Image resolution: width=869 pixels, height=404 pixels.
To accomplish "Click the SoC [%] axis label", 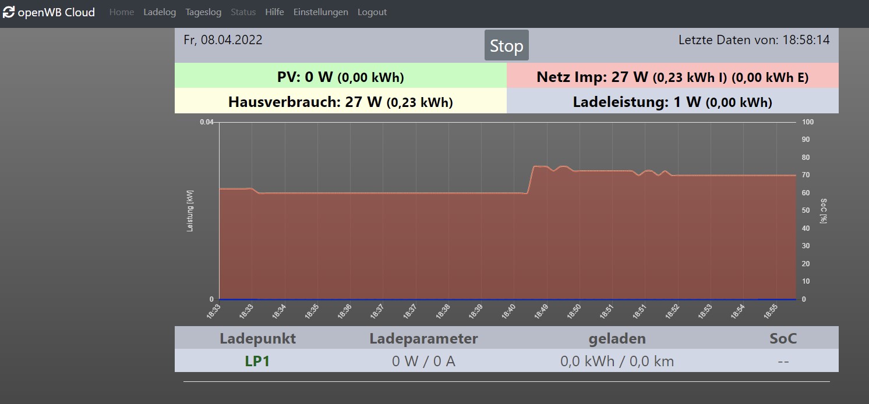I will coord(823,210).
